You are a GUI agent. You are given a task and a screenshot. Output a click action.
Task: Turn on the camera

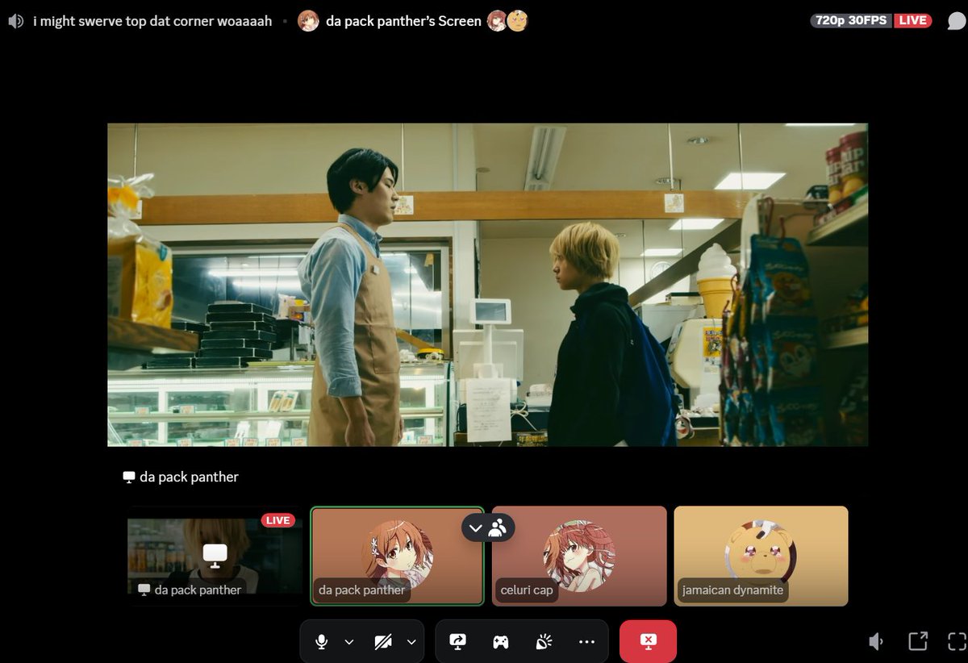click(x=383, y=642)
